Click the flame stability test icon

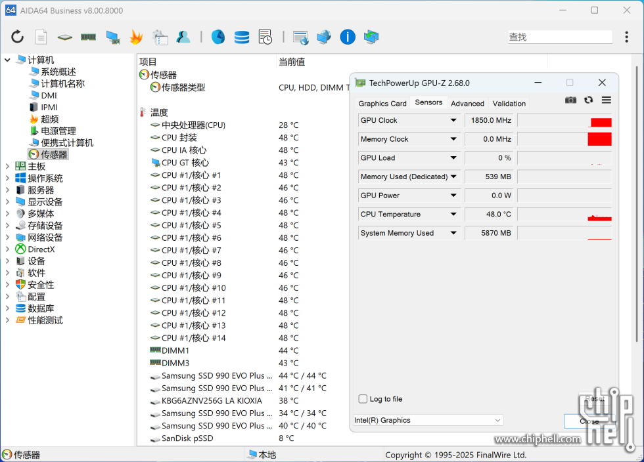(135, 37)
